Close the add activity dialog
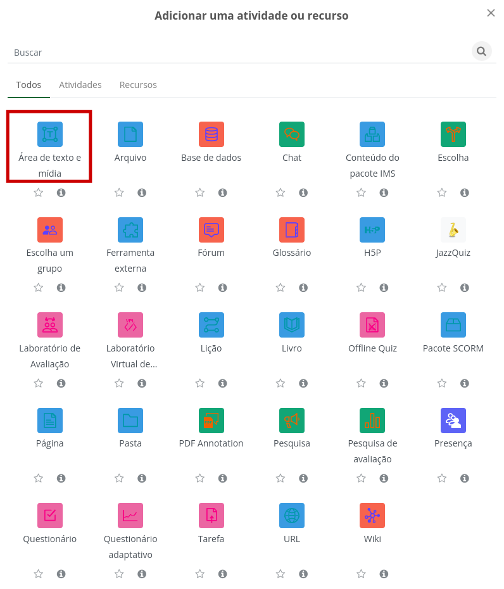Image resolution: width=504 pixels, height=589 pixels. pyautogui.click(x=491, y=13)
